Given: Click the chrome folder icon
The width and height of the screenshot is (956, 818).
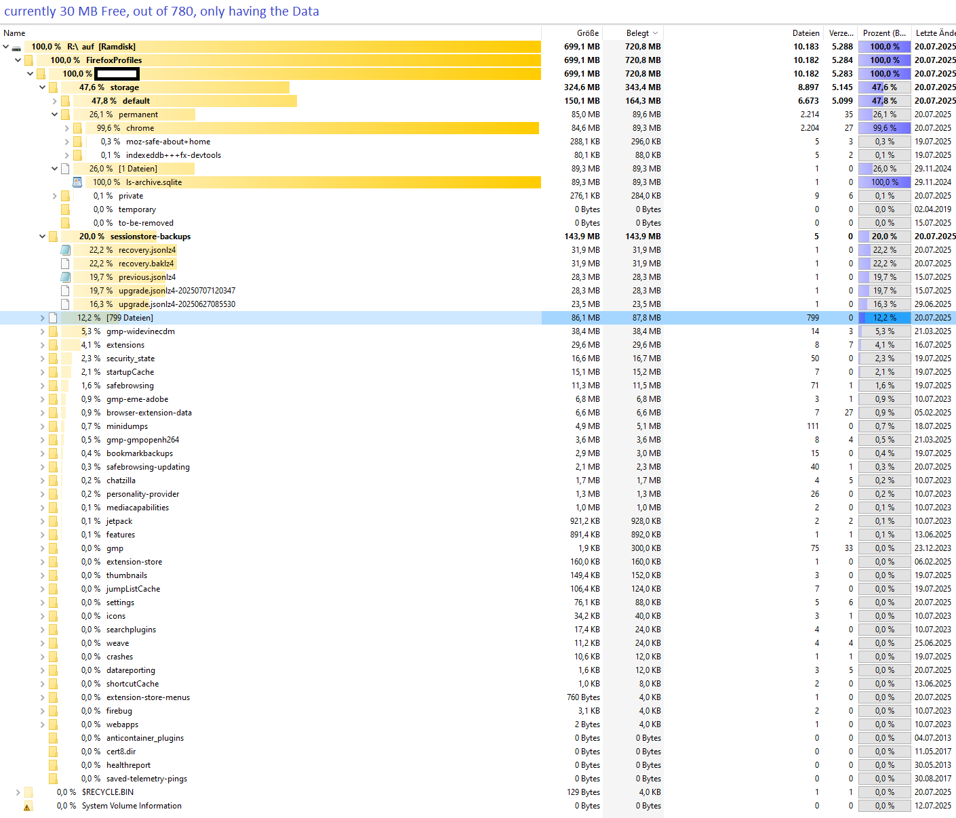Looking at the screenshot, I should (77, 128).
